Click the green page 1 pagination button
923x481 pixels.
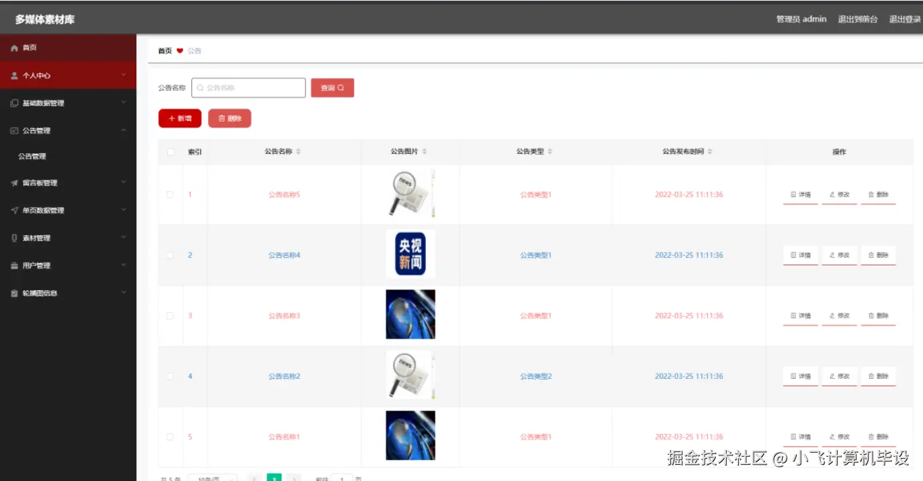click(x=274, y=478)
